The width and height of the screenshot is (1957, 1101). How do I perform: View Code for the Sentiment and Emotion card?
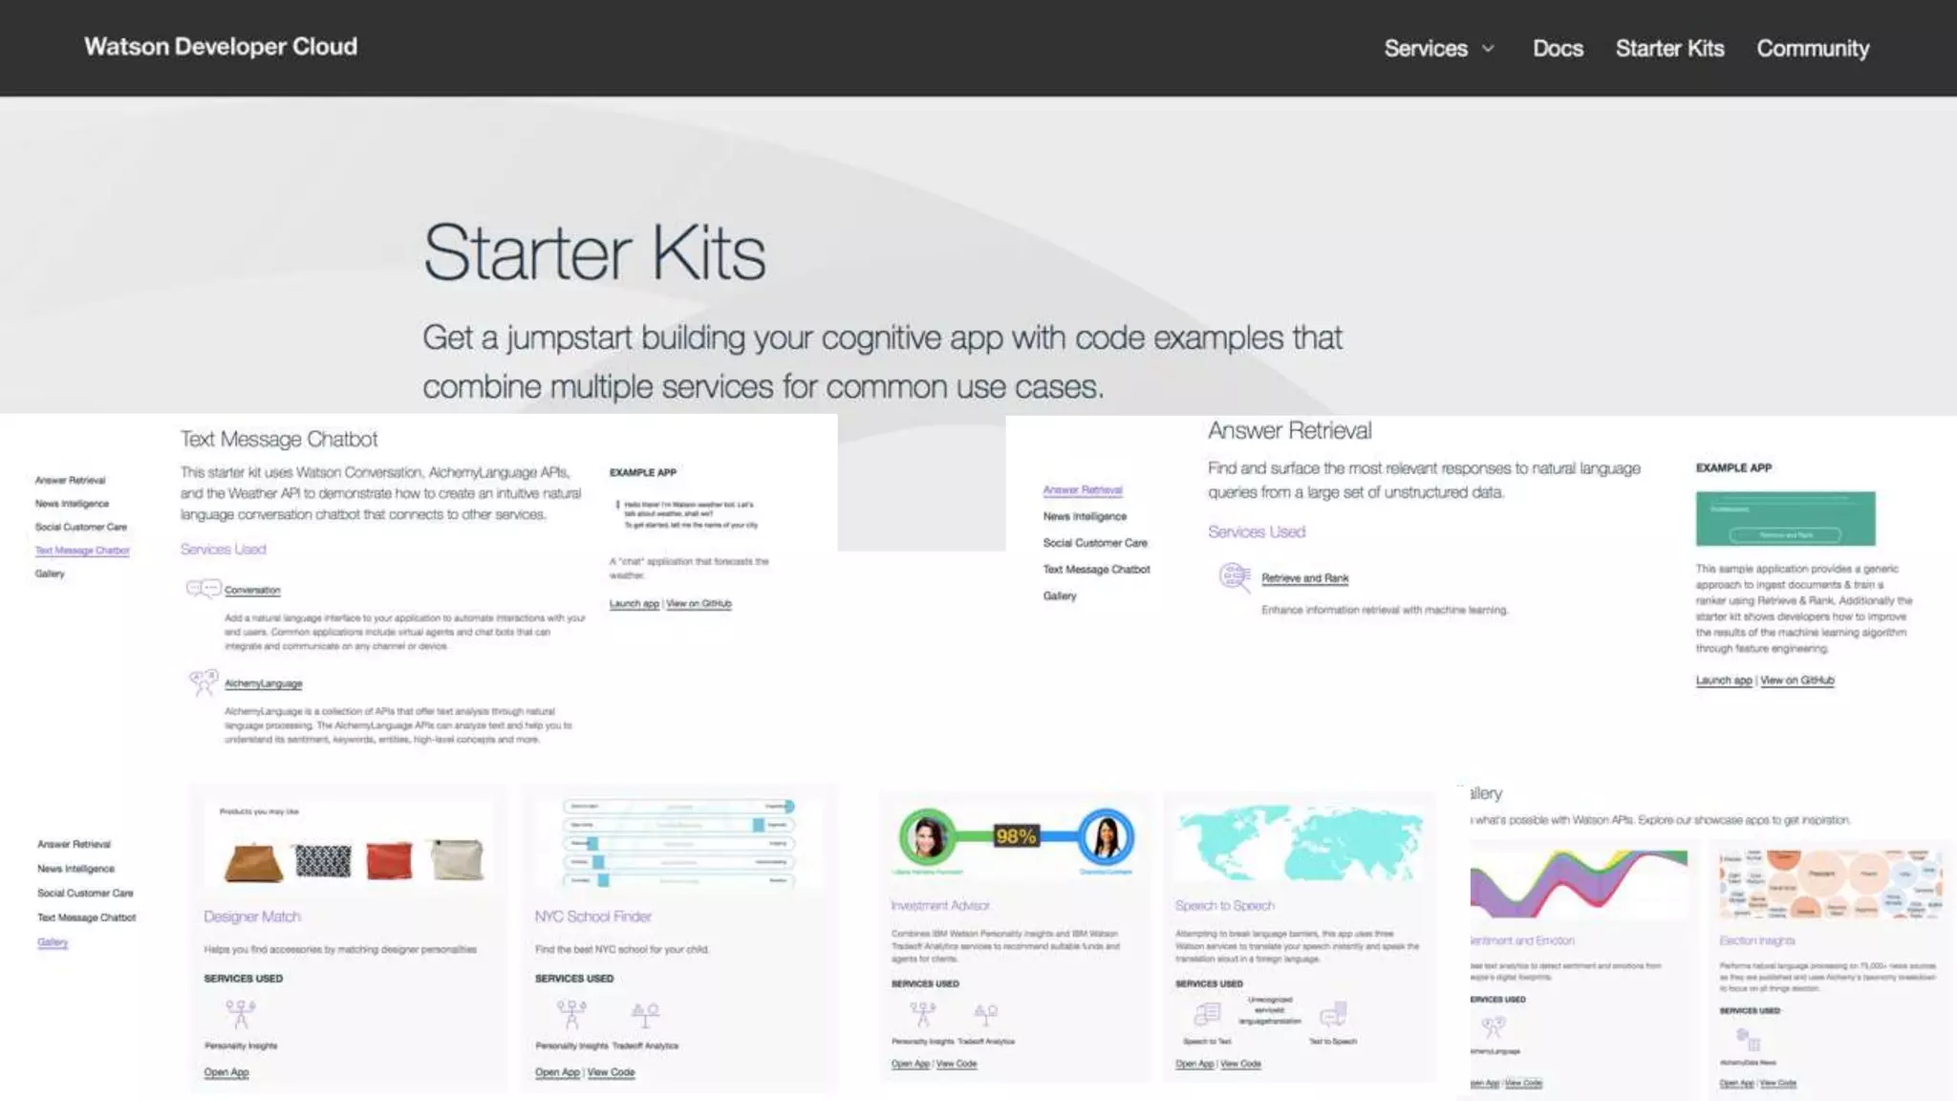coord(1524,1083)
